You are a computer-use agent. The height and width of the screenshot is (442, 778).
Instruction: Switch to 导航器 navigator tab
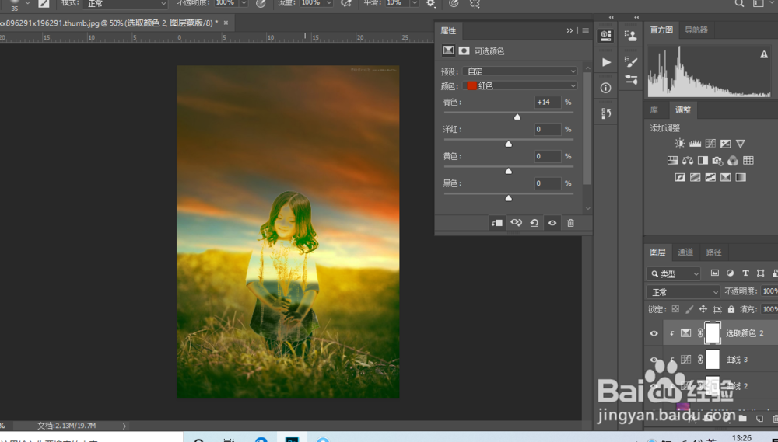coord(696,30)
